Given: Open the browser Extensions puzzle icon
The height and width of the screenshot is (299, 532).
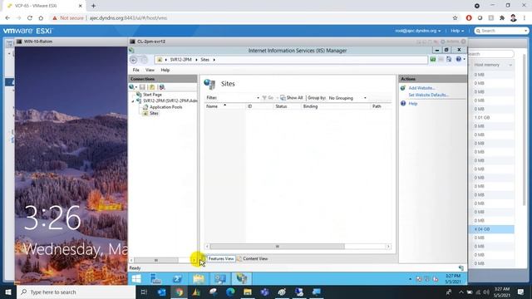Looking at the screenshot, I should click(x=502, y=18).
